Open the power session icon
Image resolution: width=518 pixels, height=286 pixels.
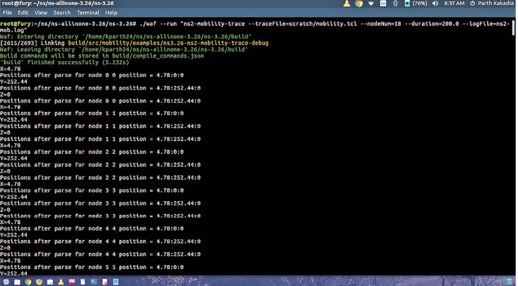[x=473, y=3]
